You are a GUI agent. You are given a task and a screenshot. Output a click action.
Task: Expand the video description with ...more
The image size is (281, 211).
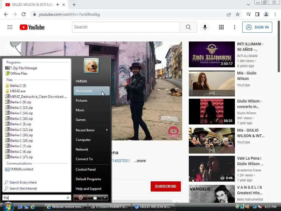click(x=140, y=161)
